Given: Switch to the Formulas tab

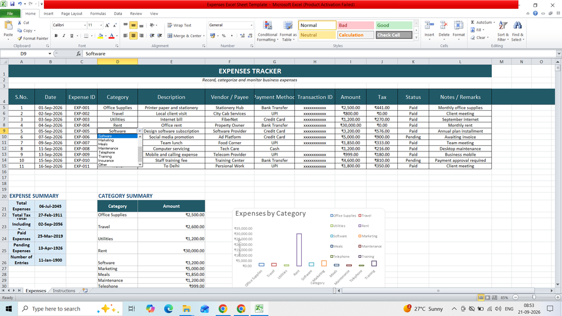Looking at the screenshot, I should 98,14.
